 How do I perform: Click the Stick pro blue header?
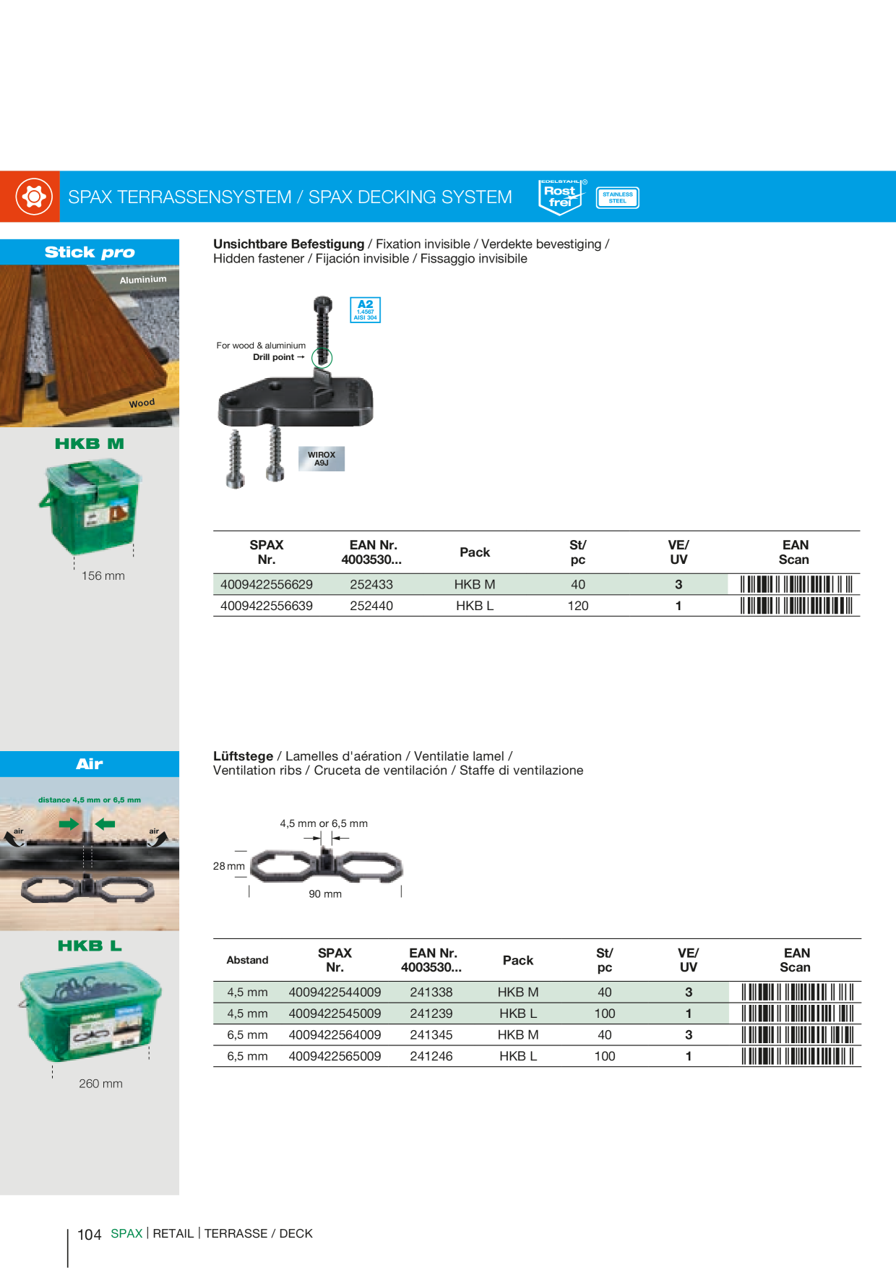(x=90, y=252)
